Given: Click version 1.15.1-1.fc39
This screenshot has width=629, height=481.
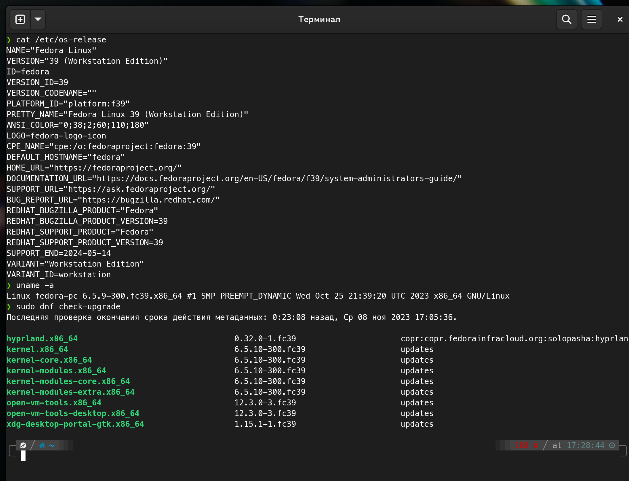Looking at the screenshot, I should pos(265,424).
